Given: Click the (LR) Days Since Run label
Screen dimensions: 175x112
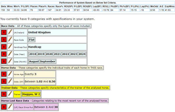Looking at the screenshot, I should [x=24, y=107].
